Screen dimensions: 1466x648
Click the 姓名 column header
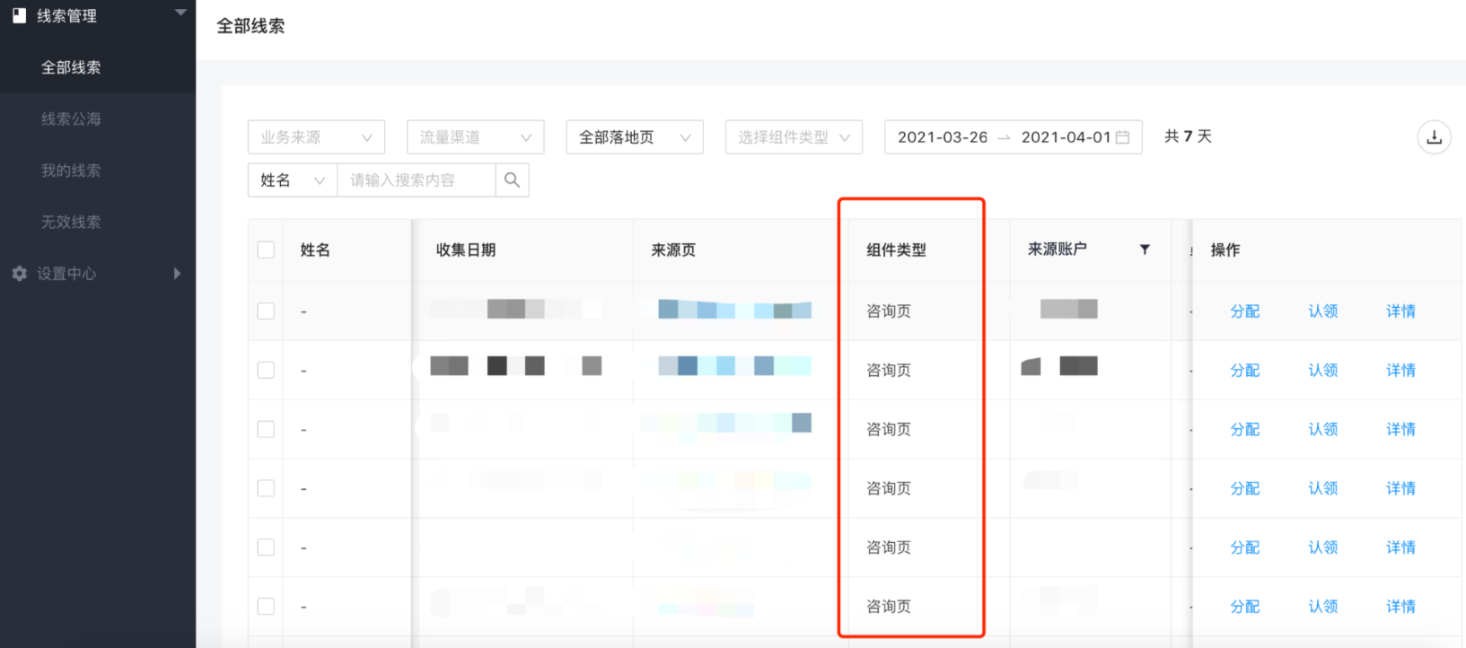pos(315,250)
